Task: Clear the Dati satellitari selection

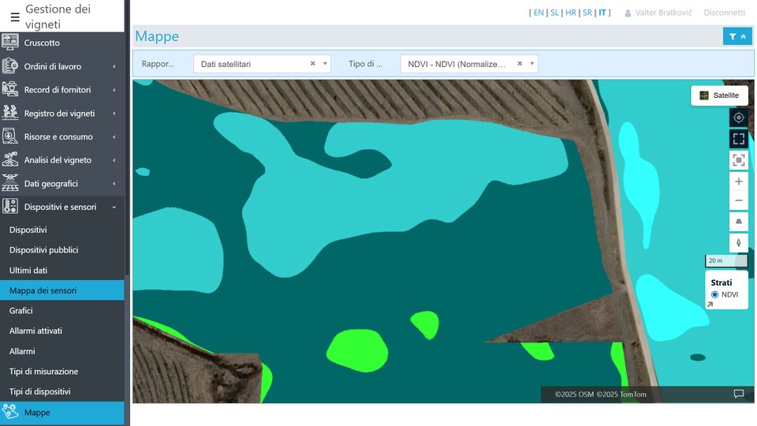Action: [x=312, y=64]
